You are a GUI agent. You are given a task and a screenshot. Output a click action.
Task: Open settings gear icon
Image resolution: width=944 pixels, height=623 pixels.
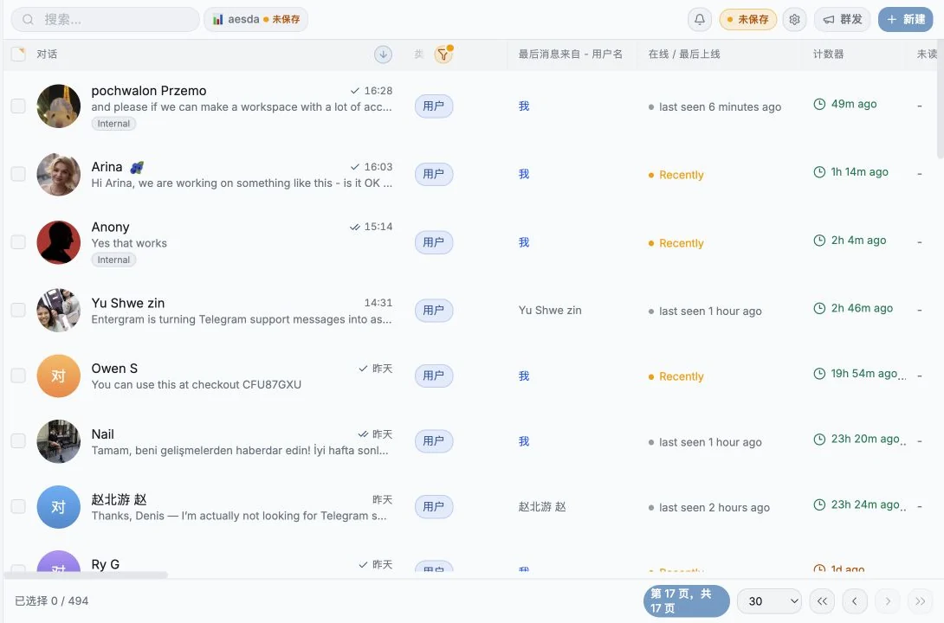(x=794, y=19)
